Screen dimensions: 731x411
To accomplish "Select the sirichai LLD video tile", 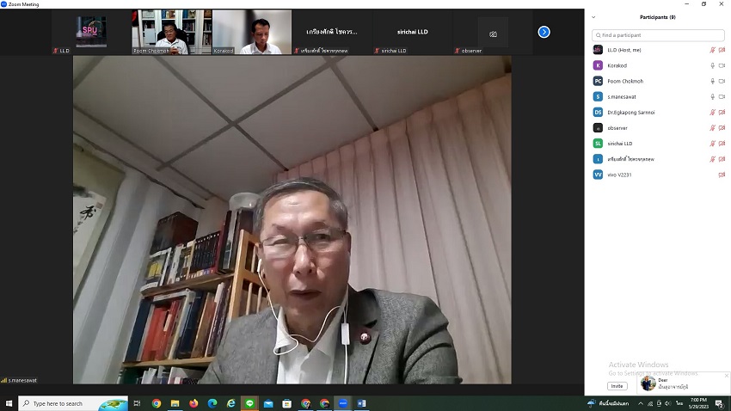I will pyautogui.click(x=413, y=32).
